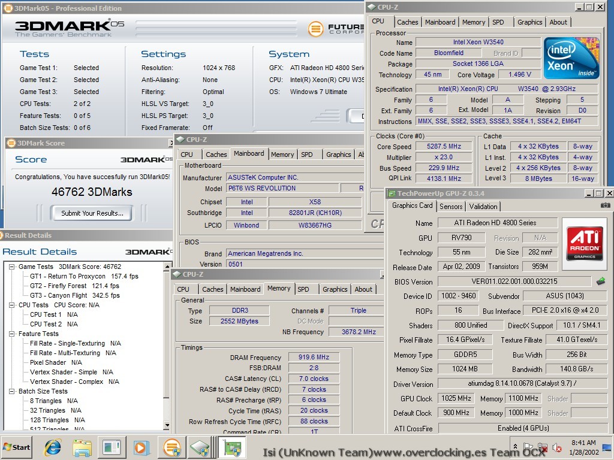The height and width of the screenshot is (460, 614).
Task: Select GT2 - Firefly Forest result row
Action: tap(74, 286)
